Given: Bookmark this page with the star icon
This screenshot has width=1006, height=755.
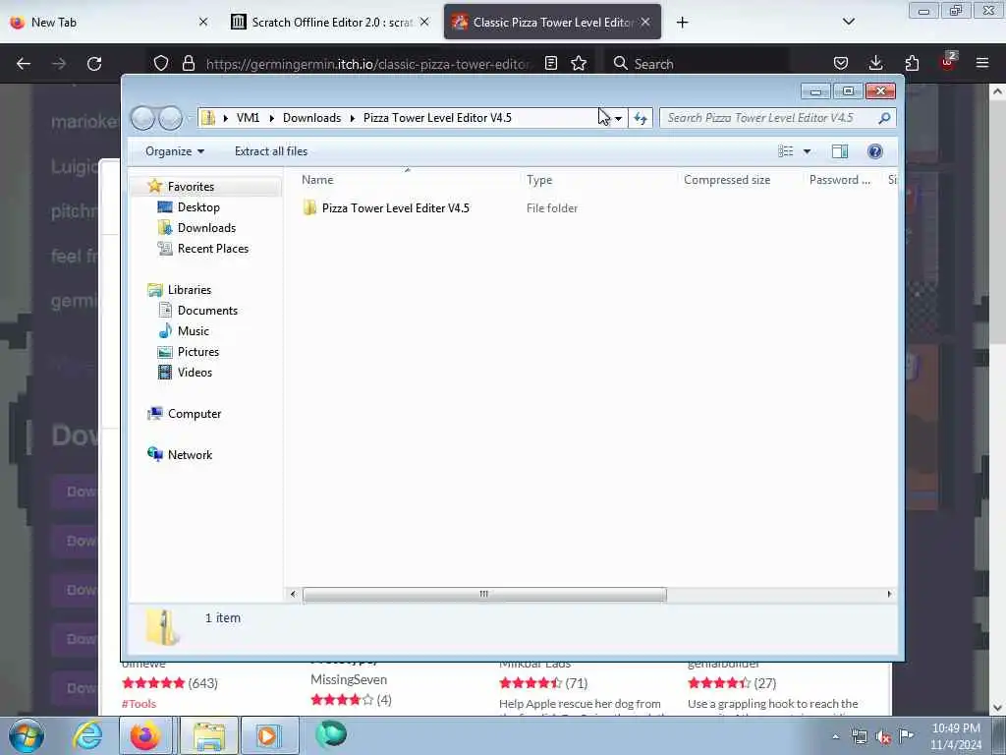Looking at the screenshot, I should click(579, 64).
